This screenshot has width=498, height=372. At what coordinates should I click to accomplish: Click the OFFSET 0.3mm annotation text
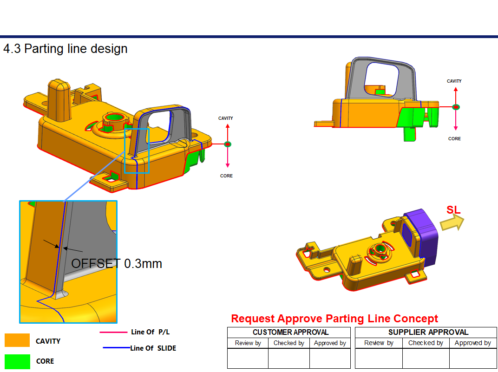point(117,264)
